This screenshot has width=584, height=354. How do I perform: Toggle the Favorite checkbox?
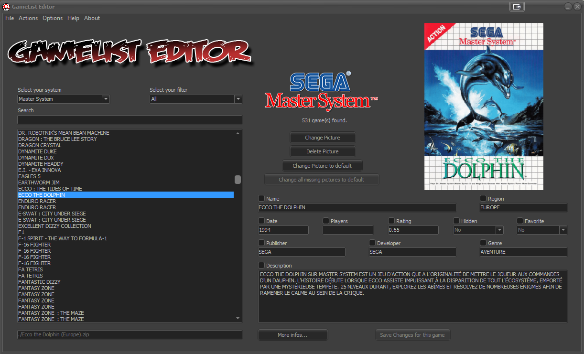(520, 221)
